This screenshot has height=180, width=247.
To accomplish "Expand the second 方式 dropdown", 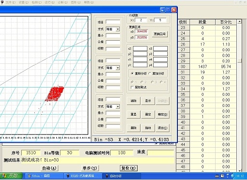I will [118, 68].
